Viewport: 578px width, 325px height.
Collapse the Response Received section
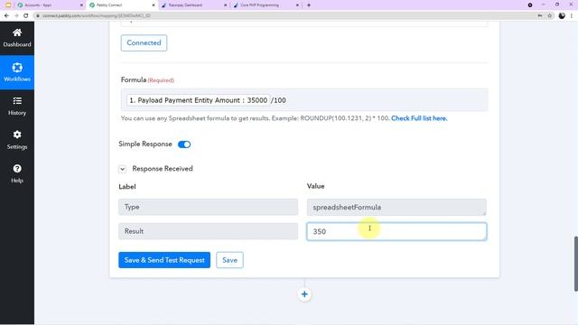coord(123,169)
